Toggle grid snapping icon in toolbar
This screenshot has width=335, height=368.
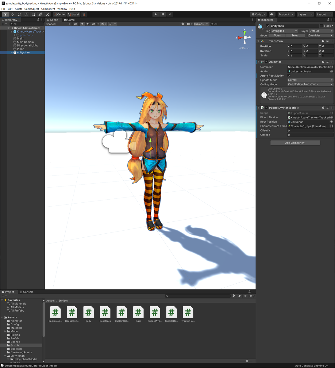84,14
